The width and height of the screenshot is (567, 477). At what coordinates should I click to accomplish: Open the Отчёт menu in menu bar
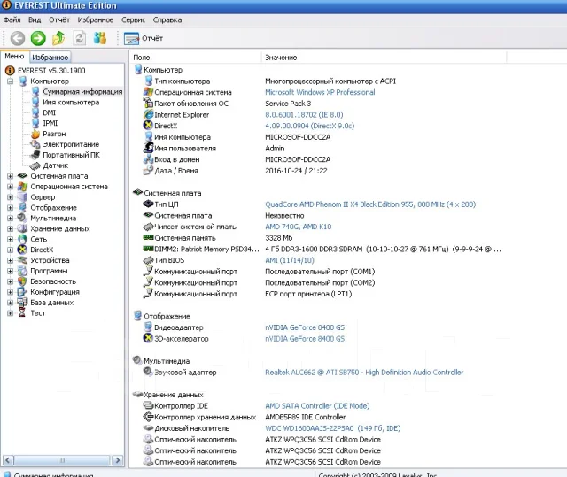(59, 19)
